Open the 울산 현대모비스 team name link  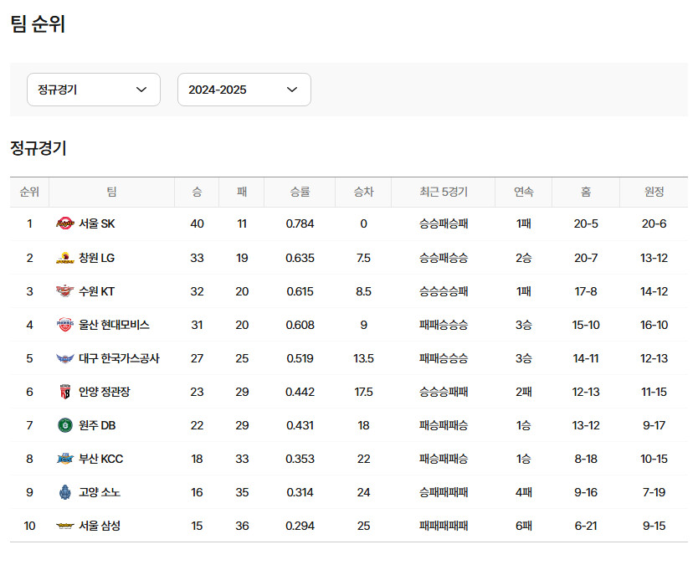[114, 325]
